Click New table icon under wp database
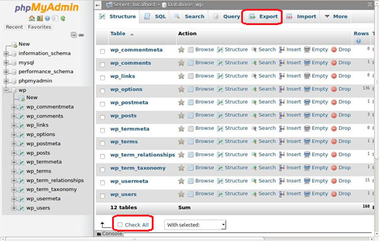 tap(22, 98)
